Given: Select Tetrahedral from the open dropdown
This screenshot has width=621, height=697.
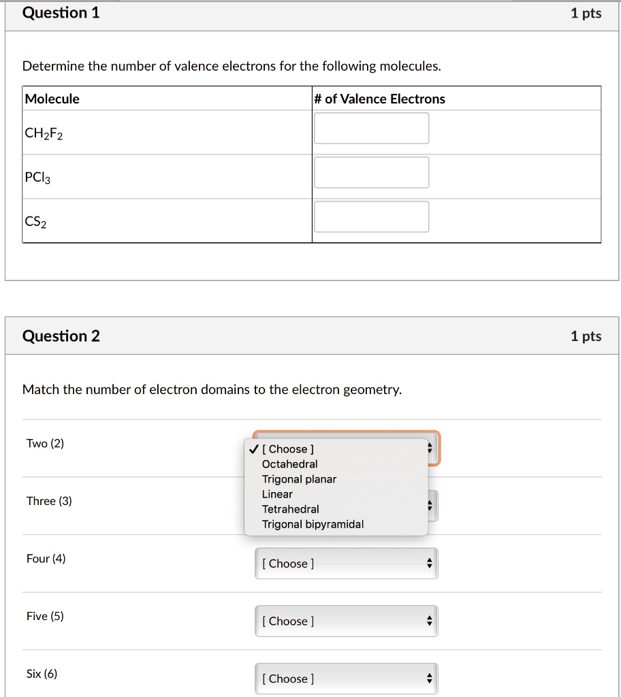Looking at the screenshot, I should click(290, 508).
